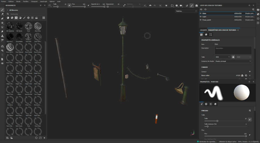
Task: Toggle pen pressure for Flux in top toolbar
Action: (x=88, y=5)
